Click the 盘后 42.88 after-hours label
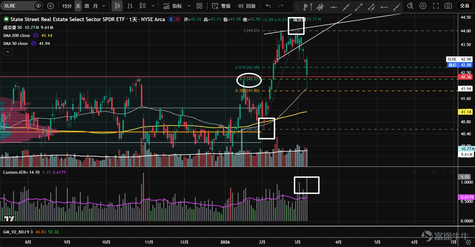The height and width of the screenshot is (247, 475). click(459, 65)
